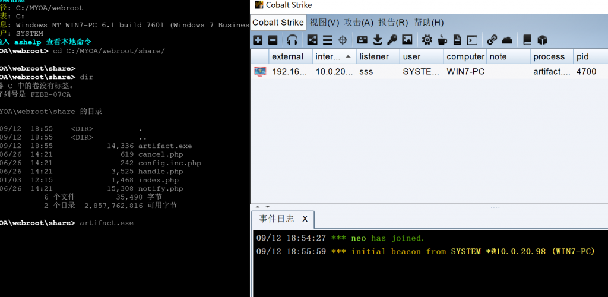608x297 pixels.
Task: Open the 攻击(A) menu
Action: (x=359, y=23)
